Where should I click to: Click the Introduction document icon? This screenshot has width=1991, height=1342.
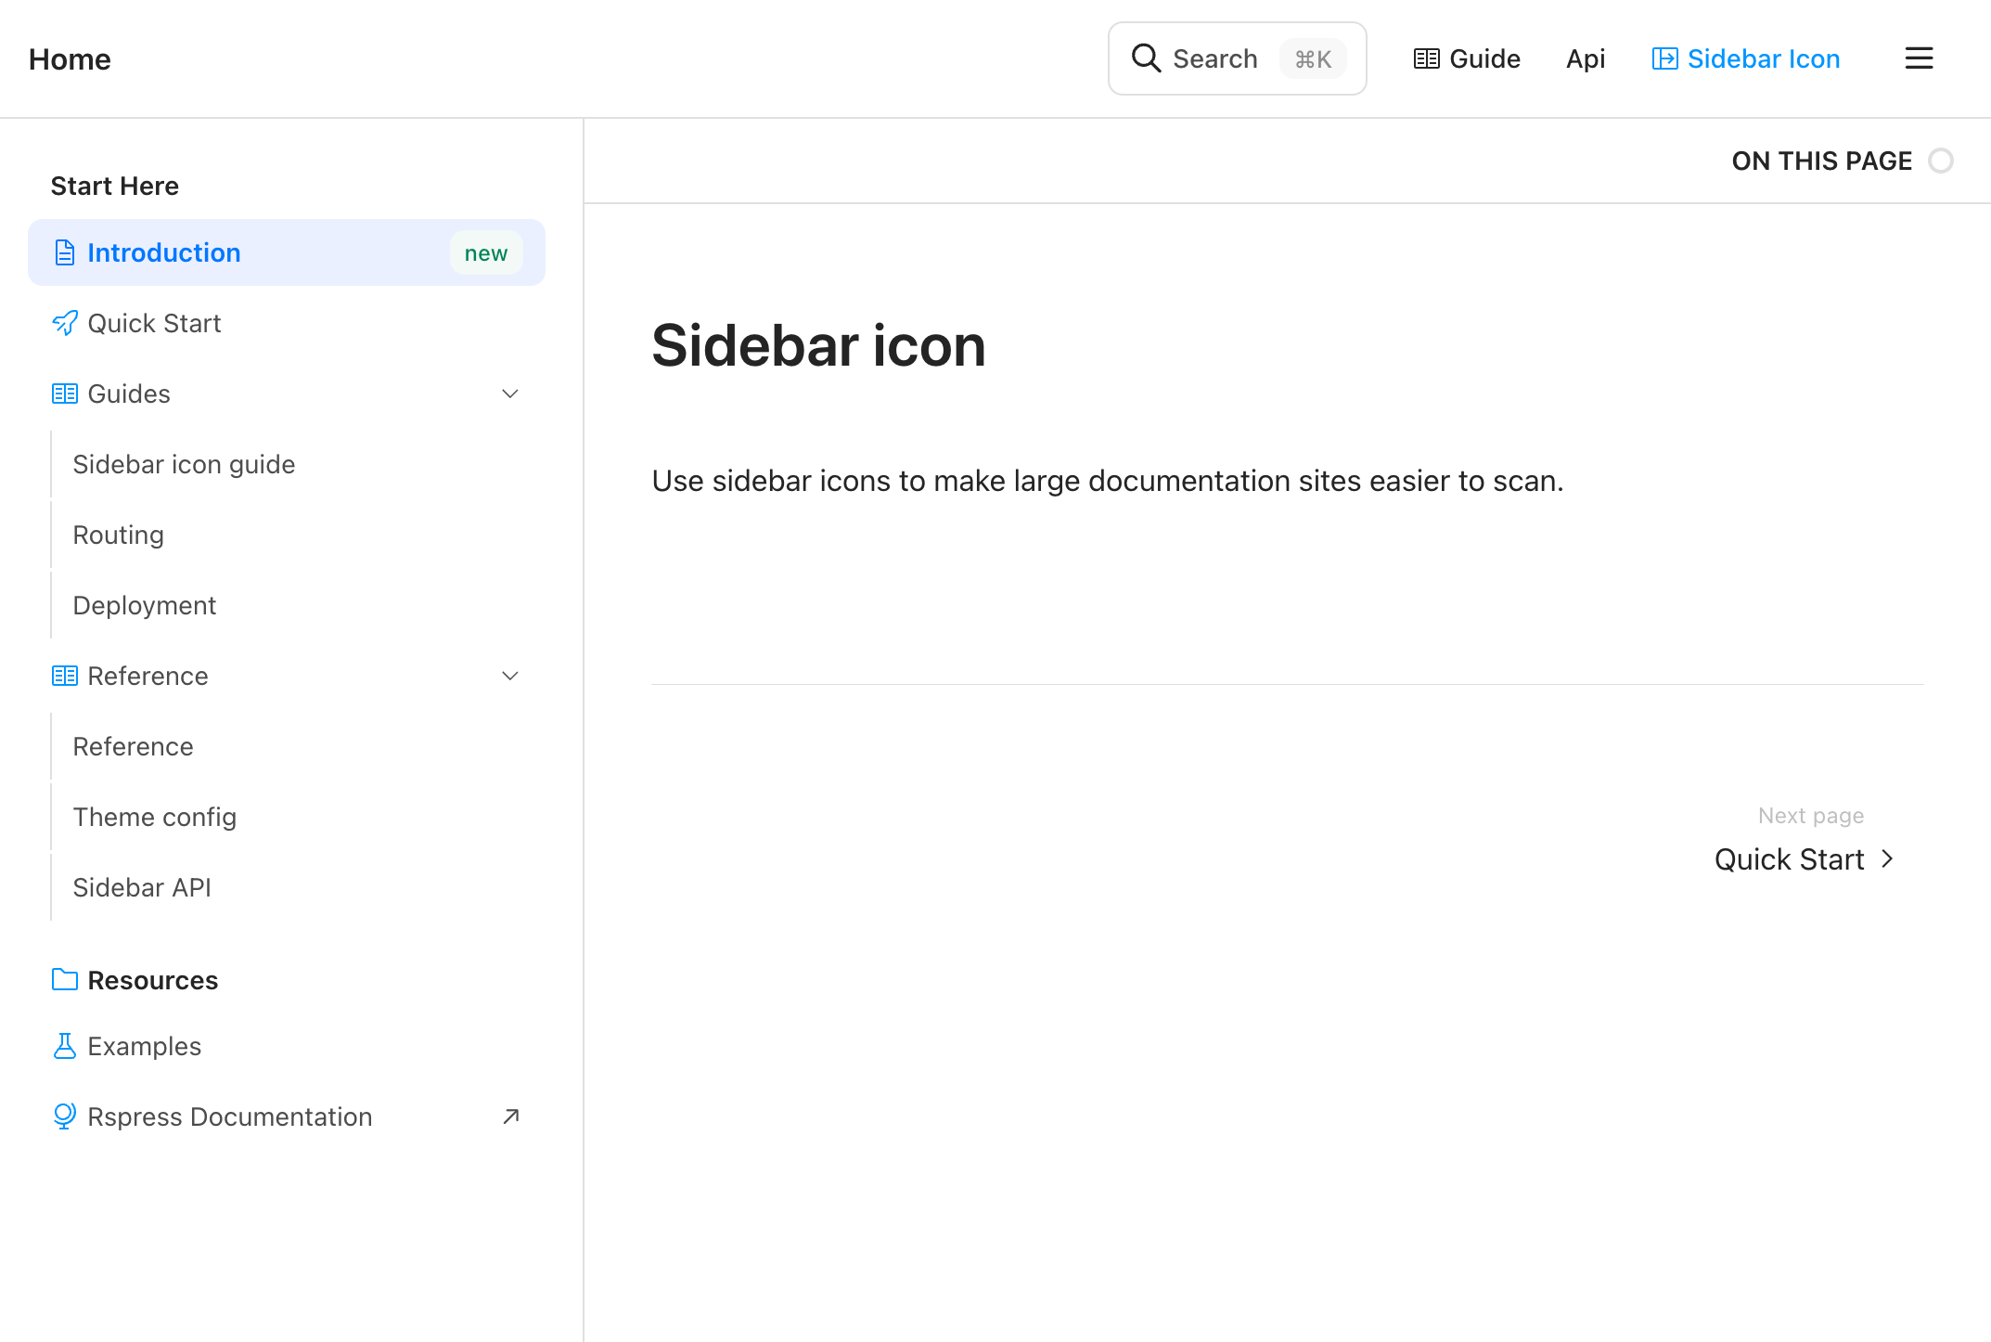[x=64, y=252]
